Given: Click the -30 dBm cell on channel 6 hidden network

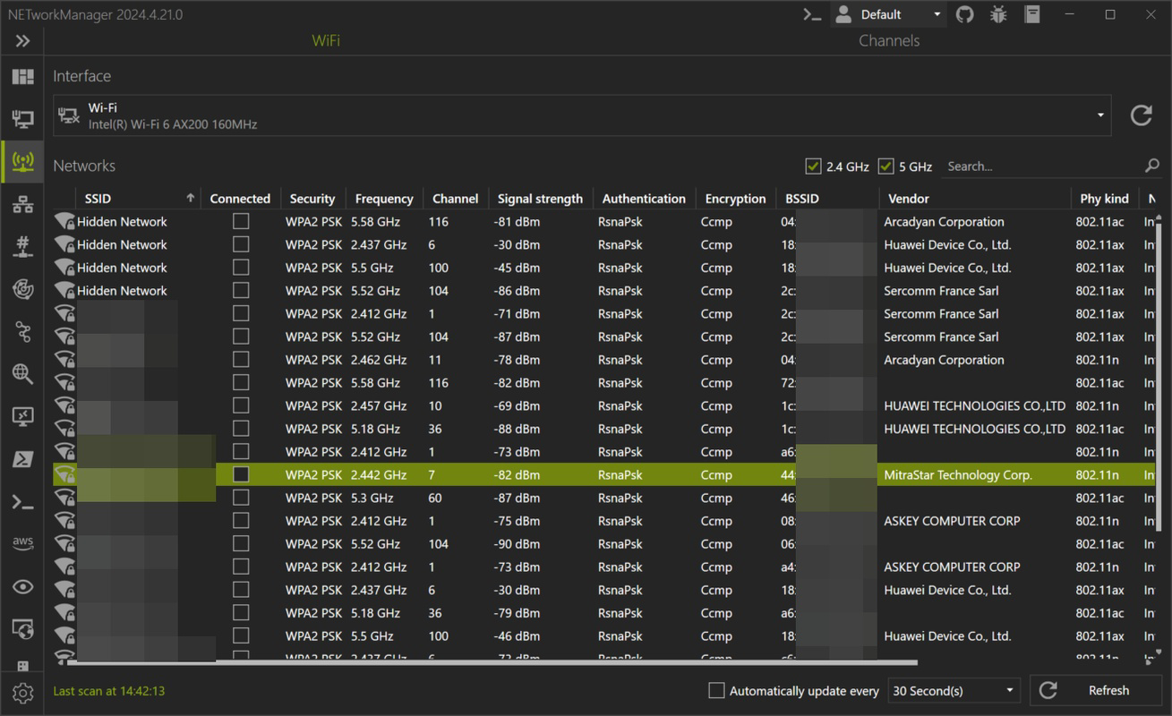Looking at the screenshot, I should tap(517, 244).
